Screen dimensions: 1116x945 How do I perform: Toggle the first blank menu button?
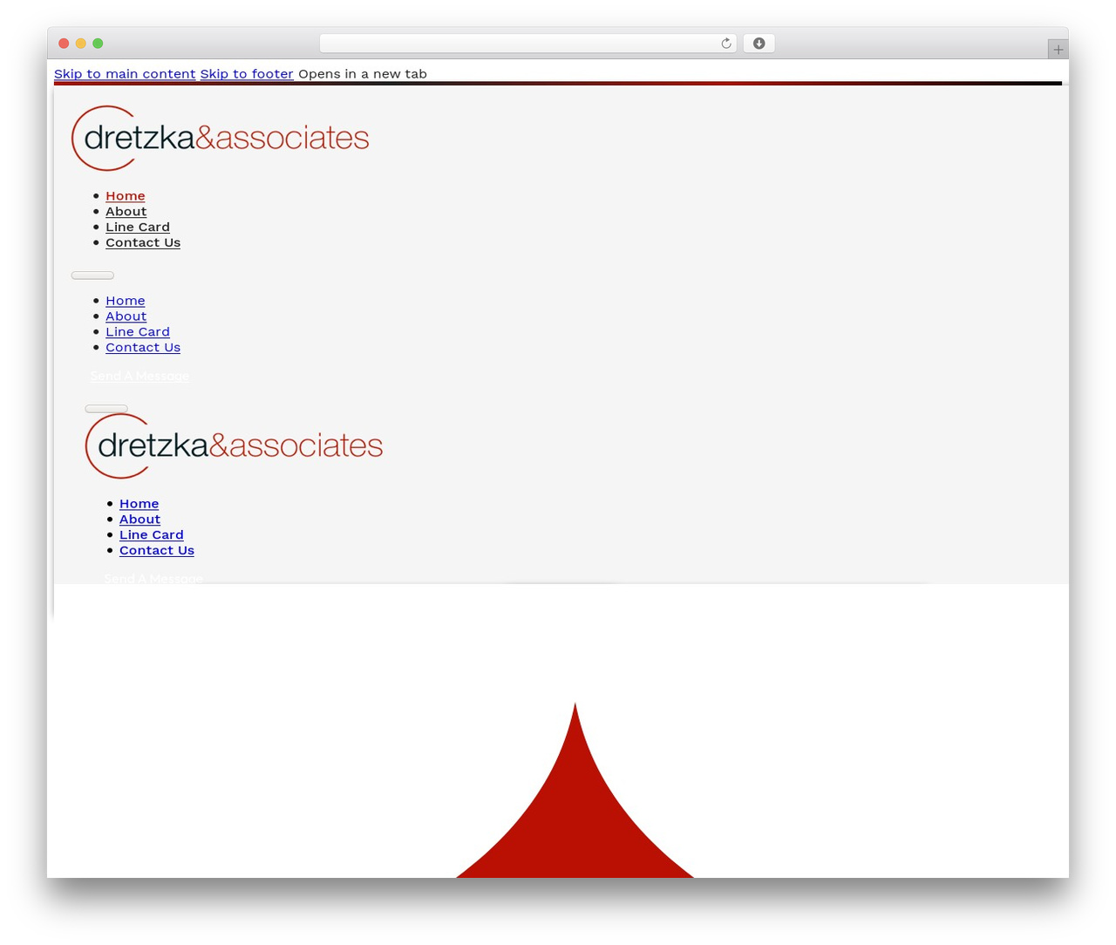click(92, 275)
